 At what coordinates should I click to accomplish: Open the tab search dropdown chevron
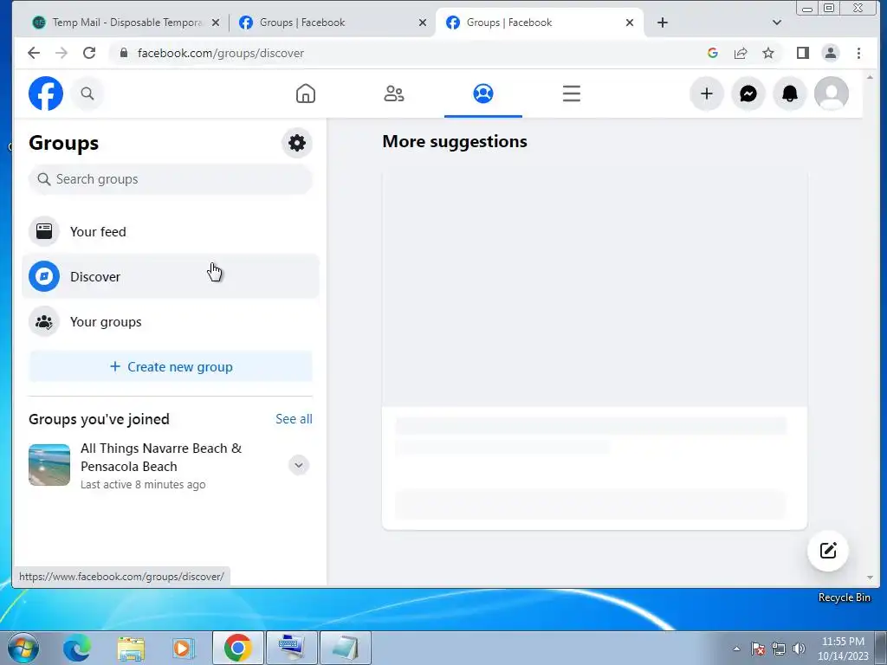777,23
